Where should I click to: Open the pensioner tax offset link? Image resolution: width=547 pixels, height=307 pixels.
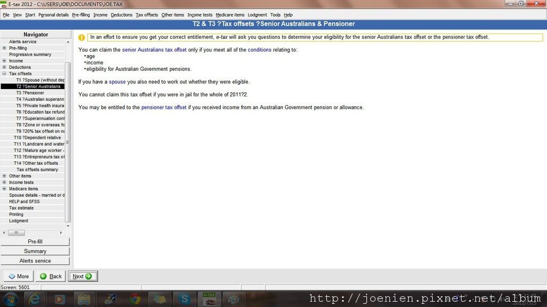point(164,108)
